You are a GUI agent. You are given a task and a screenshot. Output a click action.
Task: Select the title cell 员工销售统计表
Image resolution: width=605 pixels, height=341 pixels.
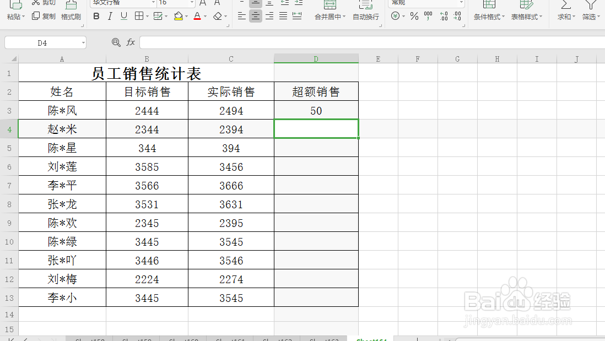coord(146,73)
